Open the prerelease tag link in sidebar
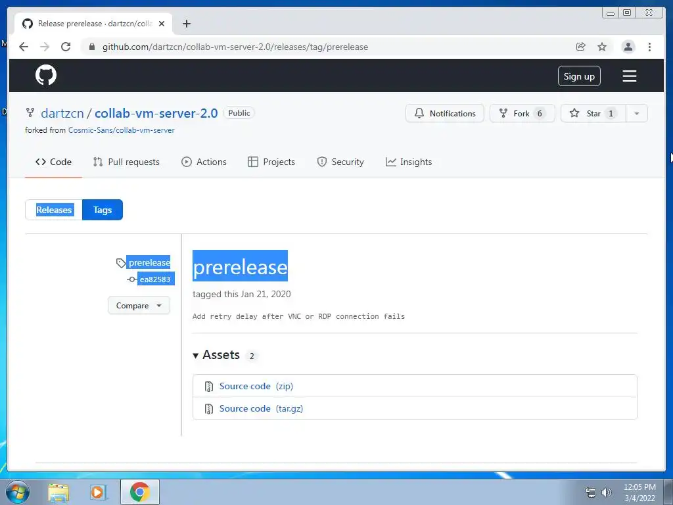Viewport: 673px width, 505px height. pyautogui.click(x=149, y=263)
